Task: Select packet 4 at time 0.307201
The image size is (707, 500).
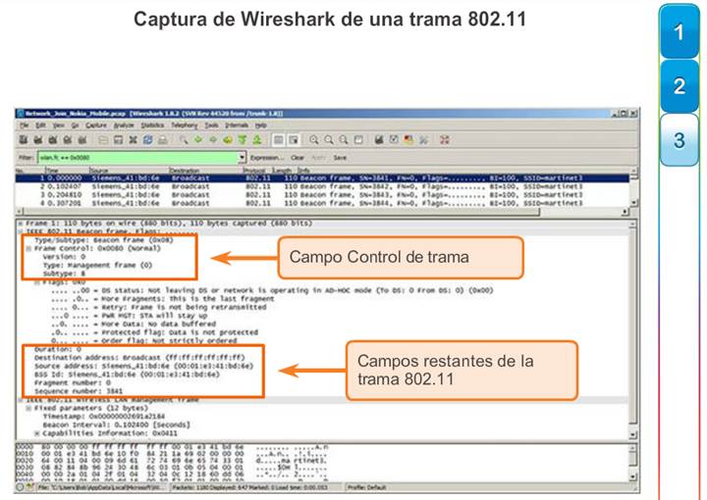Action: [x=322, y=203]
